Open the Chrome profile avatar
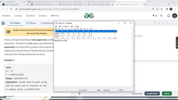The height and width of the screenshot is (100, 178). click(x=171, y=9)
